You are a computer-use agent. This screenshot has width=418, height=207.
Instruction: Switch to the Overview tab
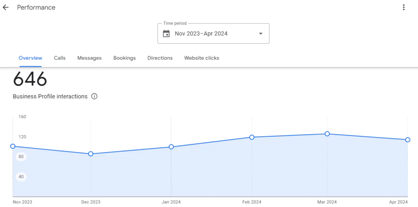click(x=30, y=58)
